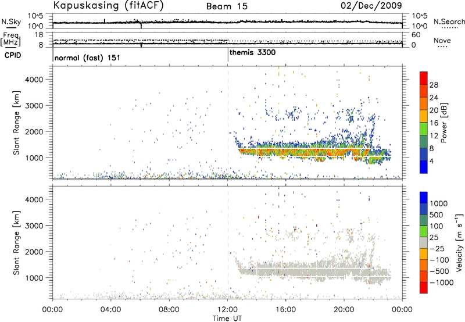Click the 'CPID' row label
The image size is (465, 322).
click(x=13, y=55)
